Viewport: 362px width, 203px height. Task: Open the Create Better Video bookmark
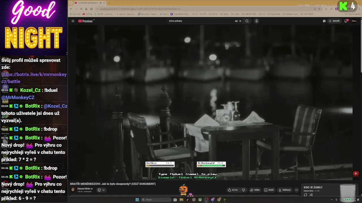coord(180,14)
